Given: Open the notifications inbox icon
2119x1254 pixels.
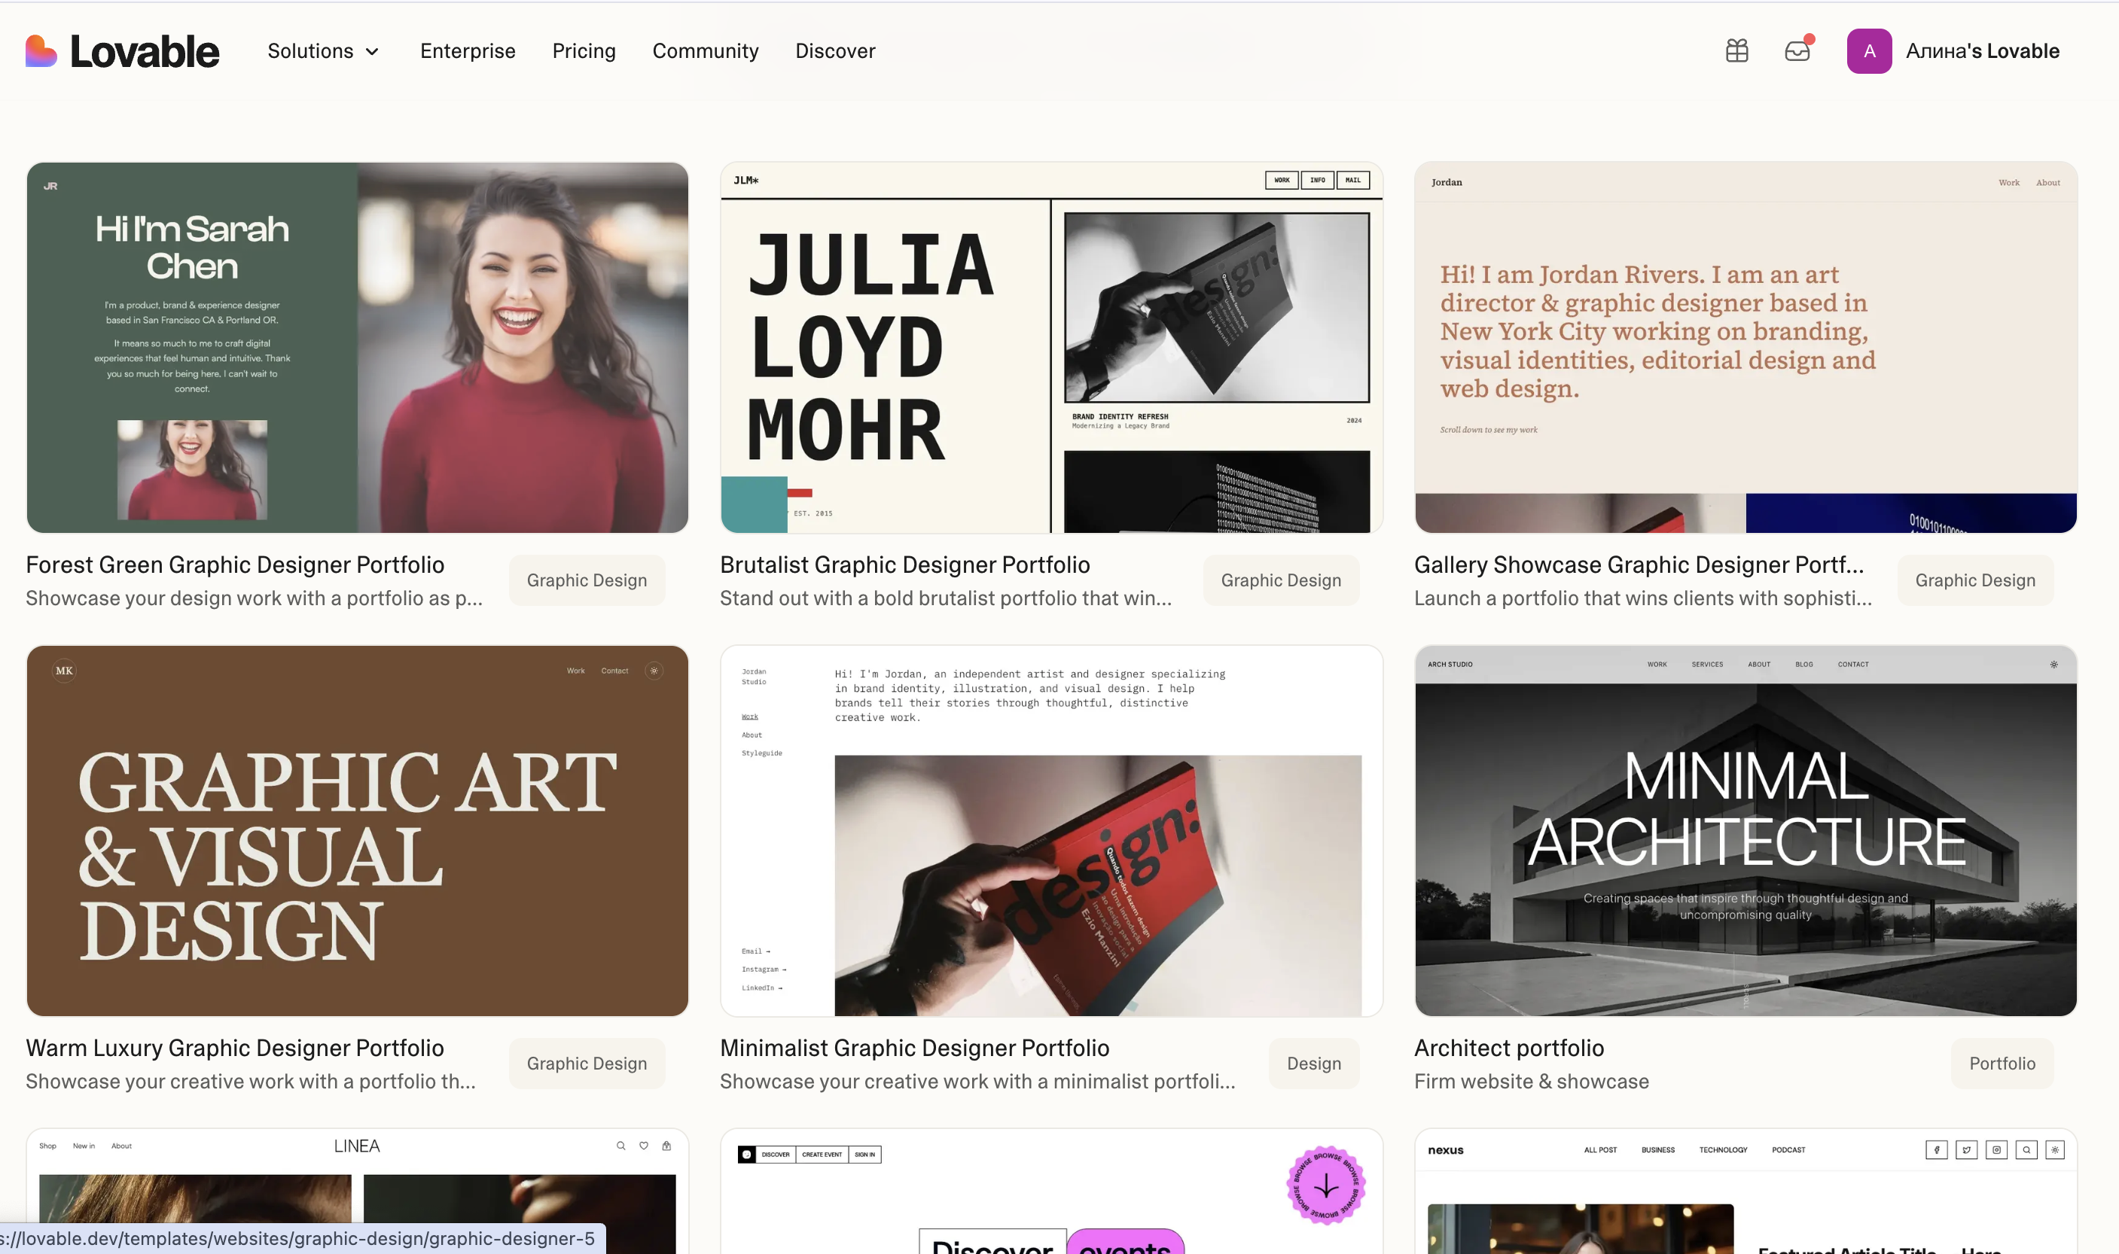Looking at the screenshot, I should pyautogui.click(x=1796, y=51).
